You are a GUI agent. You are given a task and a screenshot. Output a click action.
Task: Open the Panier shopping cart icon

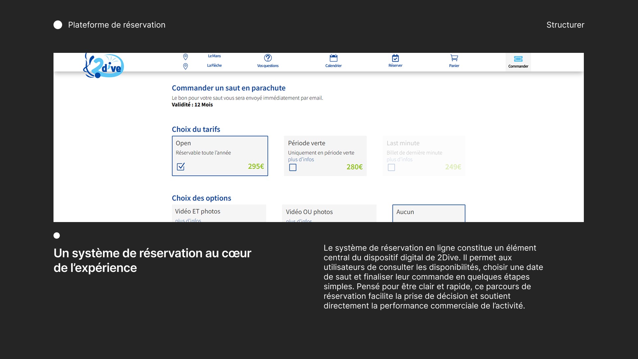tap(454, 58)
